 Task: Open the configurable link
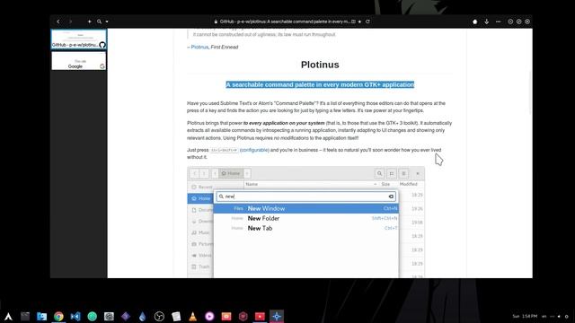coord(254,150)
